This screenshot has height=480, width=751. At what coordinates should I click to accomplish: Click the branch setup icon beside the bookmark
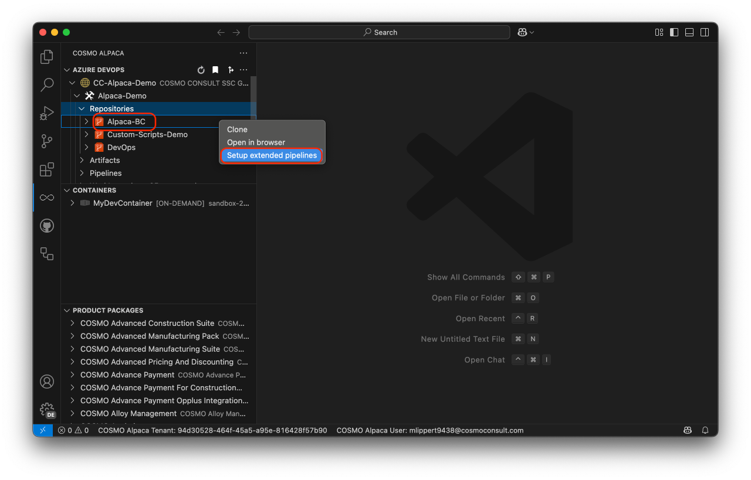click(x=230, y=70)
